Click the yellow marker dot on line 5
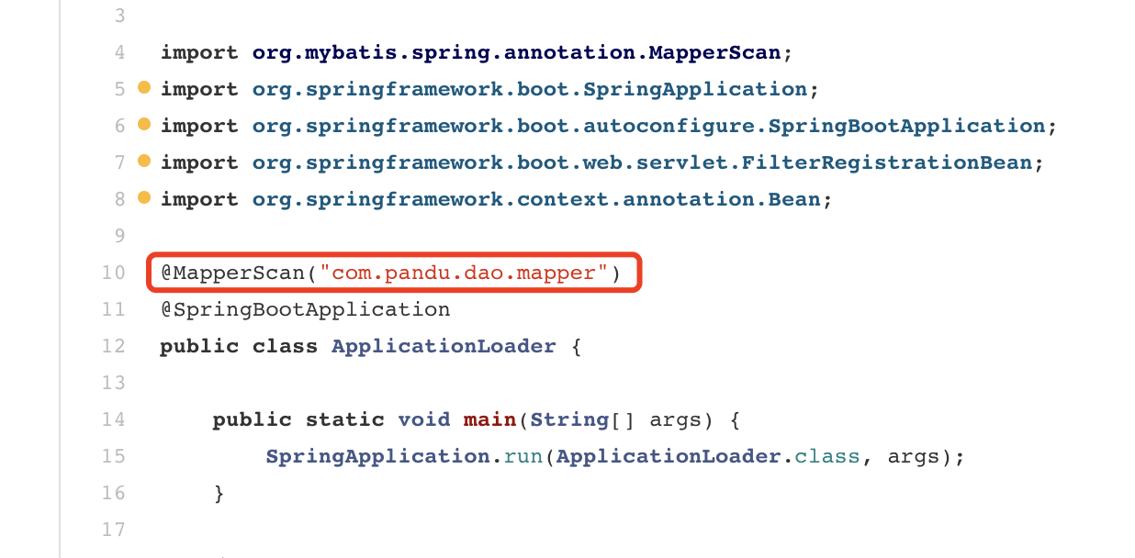 pyautogui.click(x=143, y=88)
